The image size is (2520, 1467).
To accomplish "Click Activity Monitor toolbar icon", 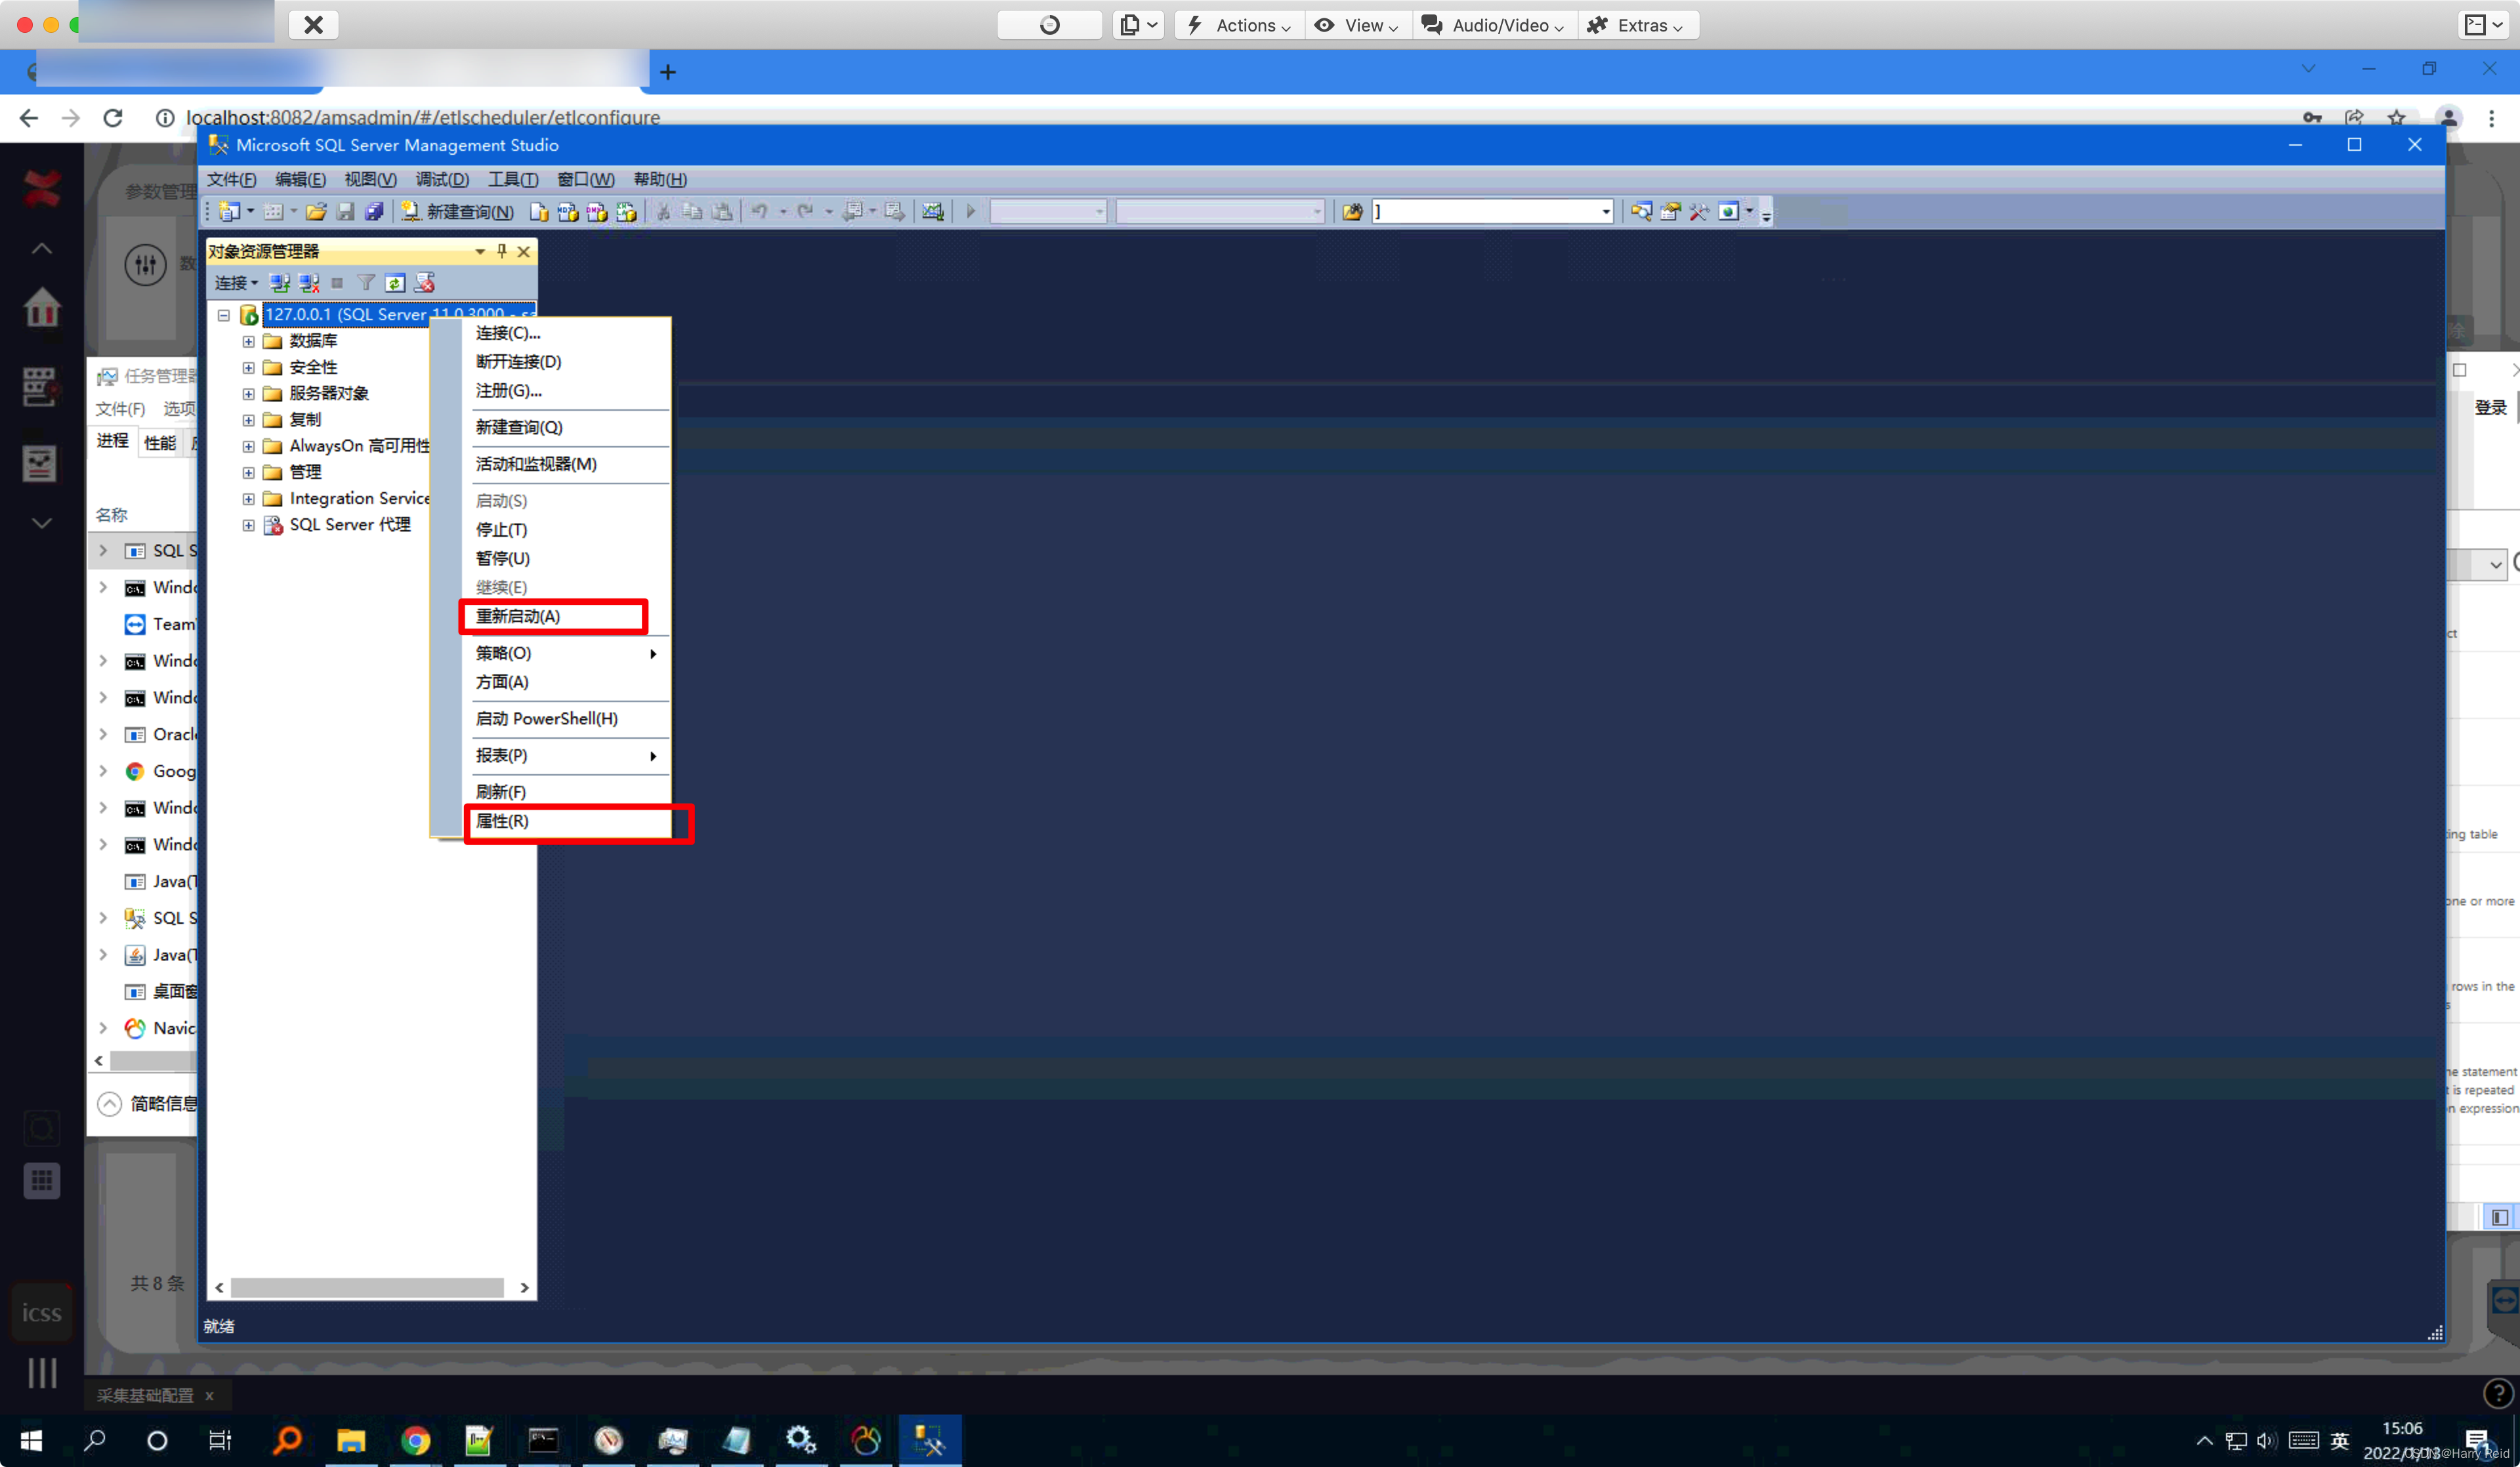I will click(932, 211).
